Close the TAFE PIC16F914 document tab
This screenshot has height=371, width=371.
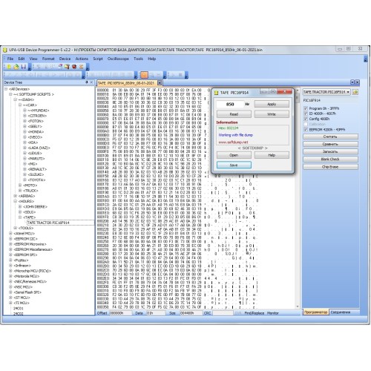tap(160, 83)
